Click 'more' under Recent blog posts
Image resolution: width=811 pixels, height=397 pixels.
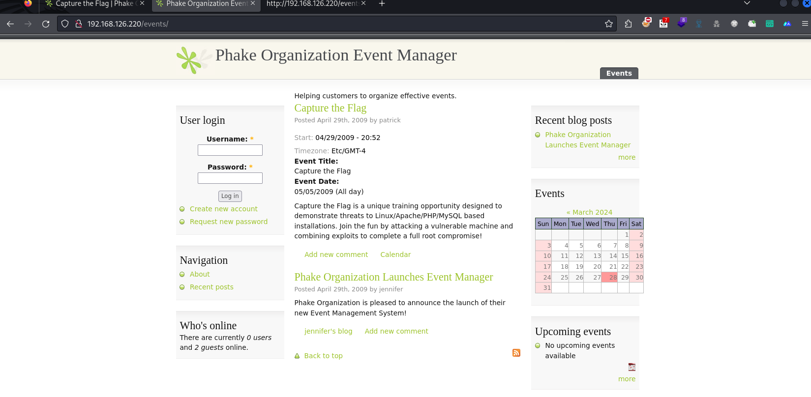tap(627, 157)
